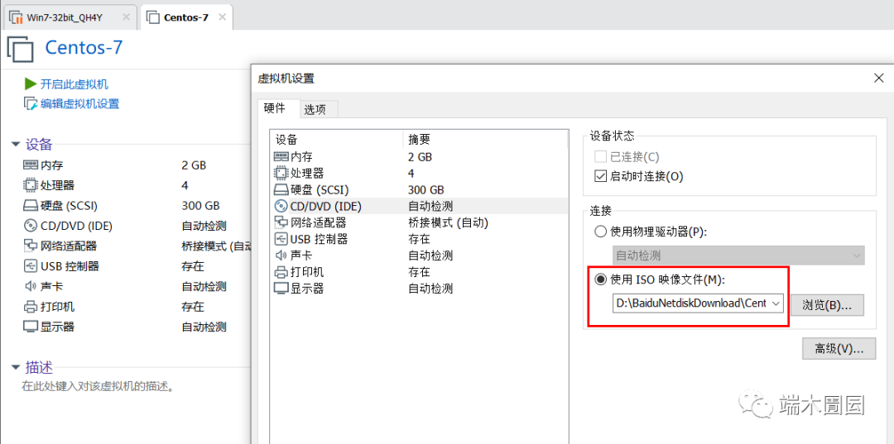Select 使用物理驱动器(P) radio button
This screenshot has width=894, height=444.
tap(600, 232)
